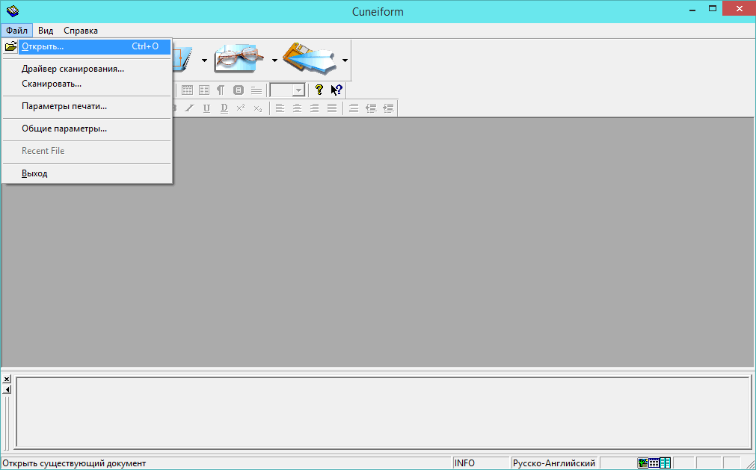The image size is (756, 470).
Task: Expand the dropdown arrow left of the glasses icon
Action: (204, 61)
